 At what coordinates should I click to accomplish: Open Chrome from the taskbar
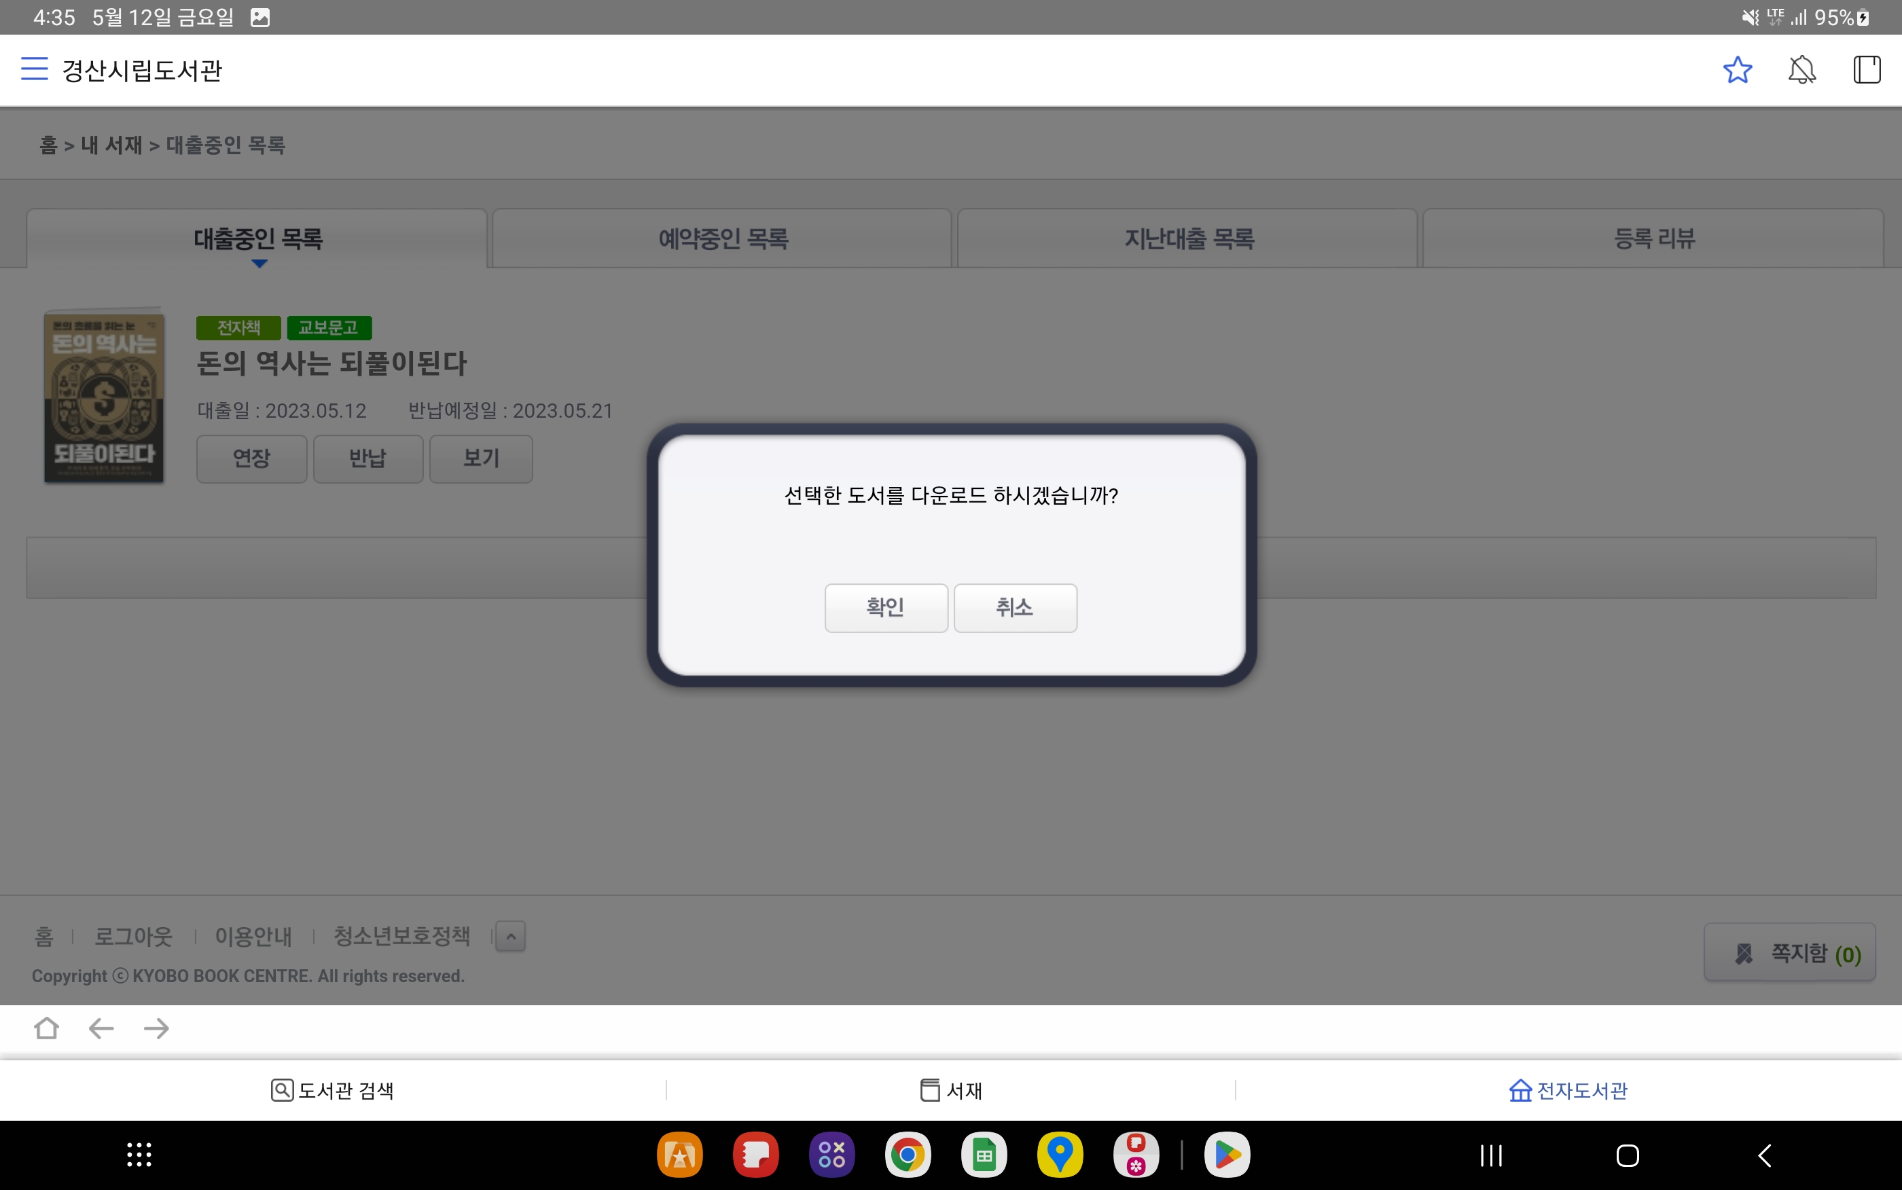908,1155
